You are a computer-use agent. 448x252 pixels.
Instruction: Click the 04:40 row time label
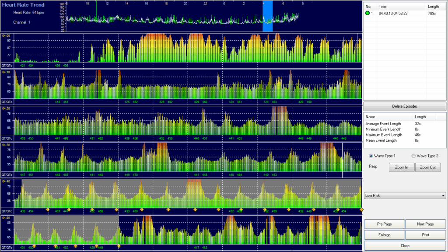6,182
